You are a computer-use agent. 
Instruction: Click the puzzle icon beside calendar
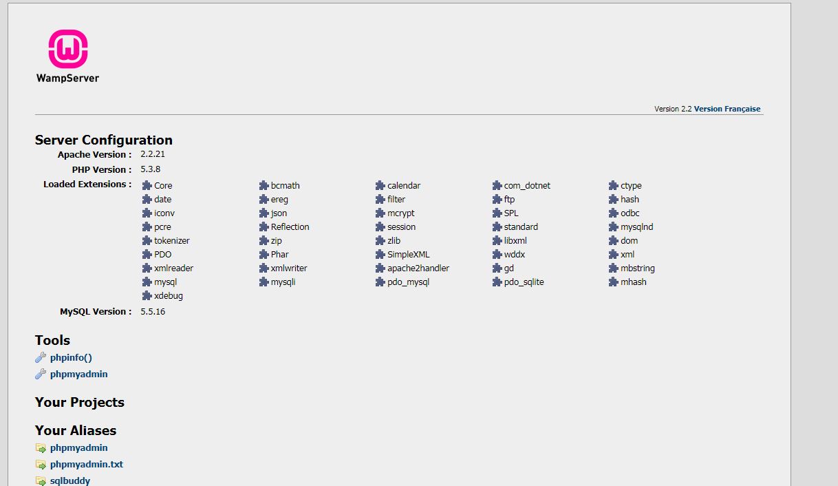point(380,186)
